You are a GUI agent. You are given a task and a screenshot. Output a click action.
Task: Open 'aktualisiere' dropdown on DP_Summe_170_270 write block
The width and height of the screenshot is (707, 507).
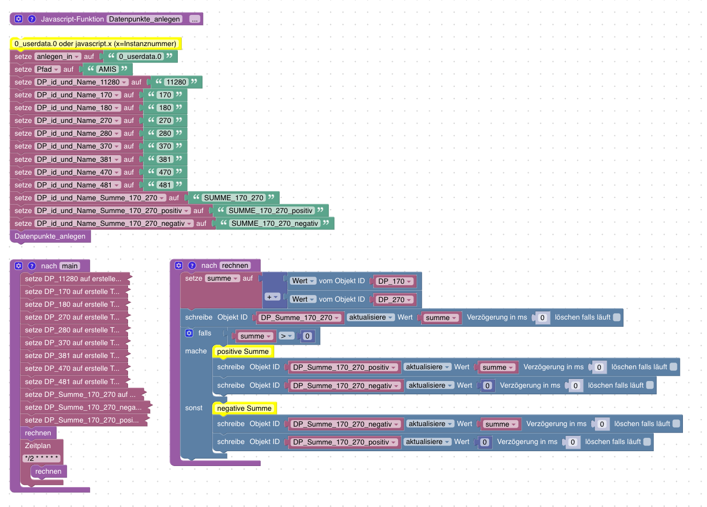pos(371,317)
